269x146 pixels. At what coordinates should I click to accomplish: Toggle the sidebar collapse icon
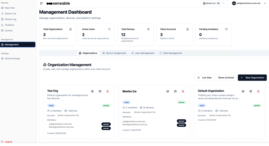(x=41, y=3)
